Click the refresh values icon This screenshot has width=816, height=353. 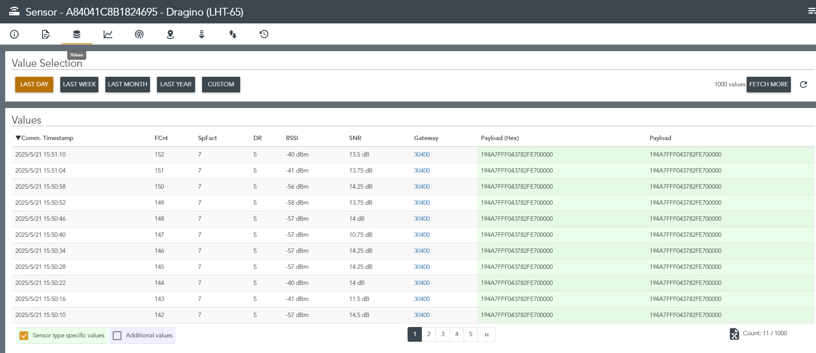tap(803, 85)
